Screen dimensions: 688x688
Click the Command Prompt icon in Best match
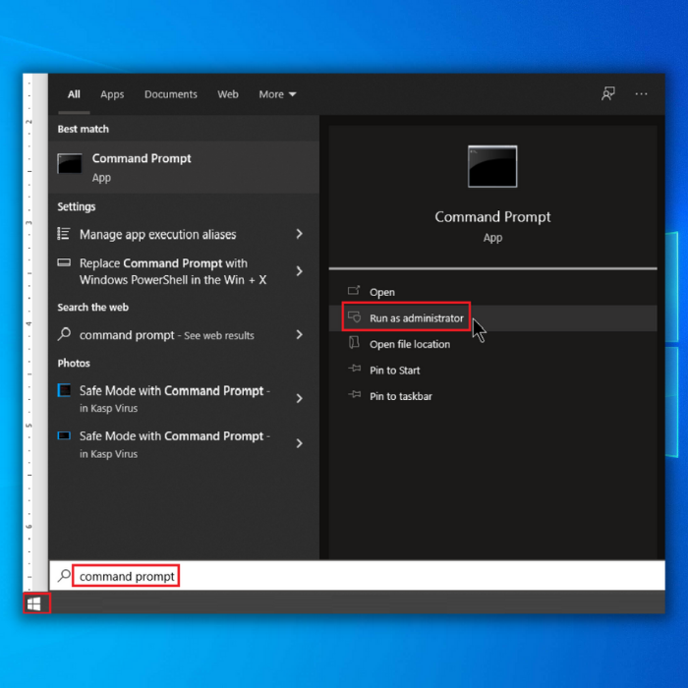click(70, 165)
